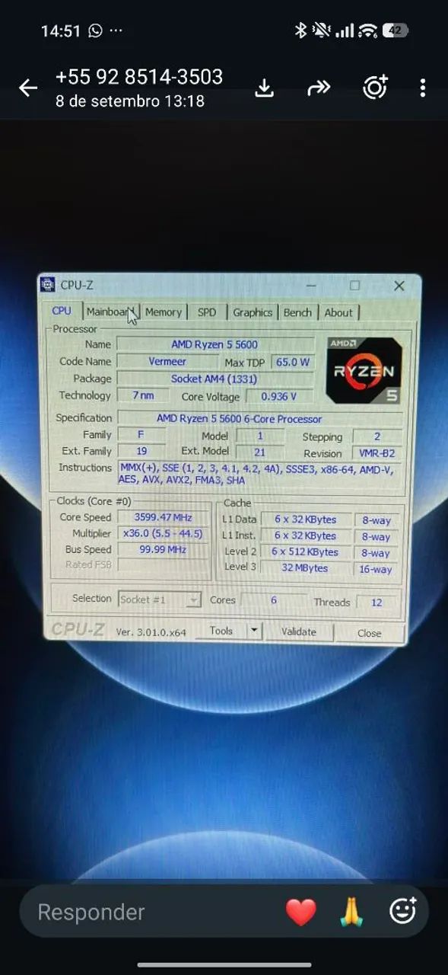Tap the Memory tab in the photo
448x975 pixels.
click(164, 312)
